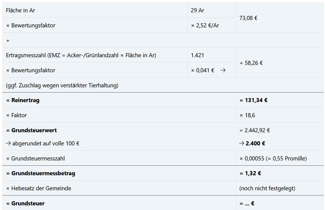Click the arrow before 2.400 €
Viewport: 325px width, 210px height.
(x=242, y=143)
